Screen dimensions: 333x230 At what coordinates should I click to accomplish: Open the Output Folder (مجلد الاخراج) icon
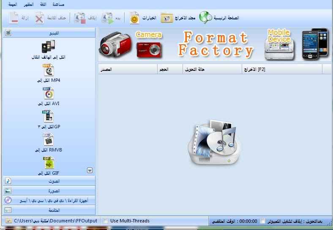[167, 18]
